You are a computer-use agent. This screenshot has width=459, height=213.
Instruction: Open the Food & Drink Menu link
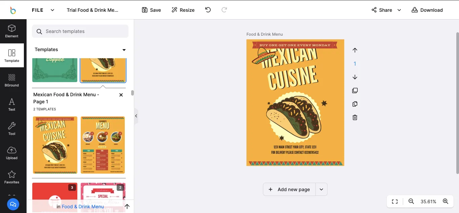[83, 207]
